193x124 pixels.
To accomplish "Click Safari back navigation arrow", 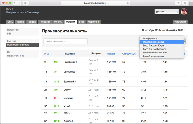I will 15,3.
